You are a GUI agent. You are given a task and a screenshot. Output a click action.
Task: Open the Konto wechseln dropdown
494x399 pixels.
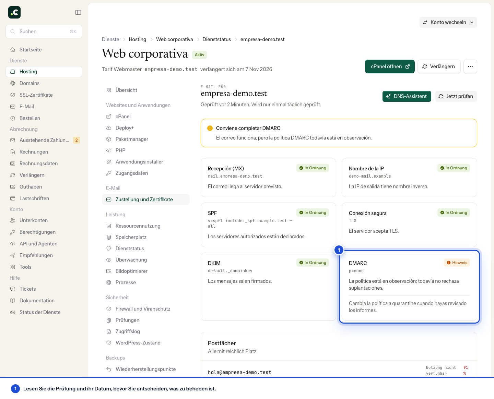448,22
